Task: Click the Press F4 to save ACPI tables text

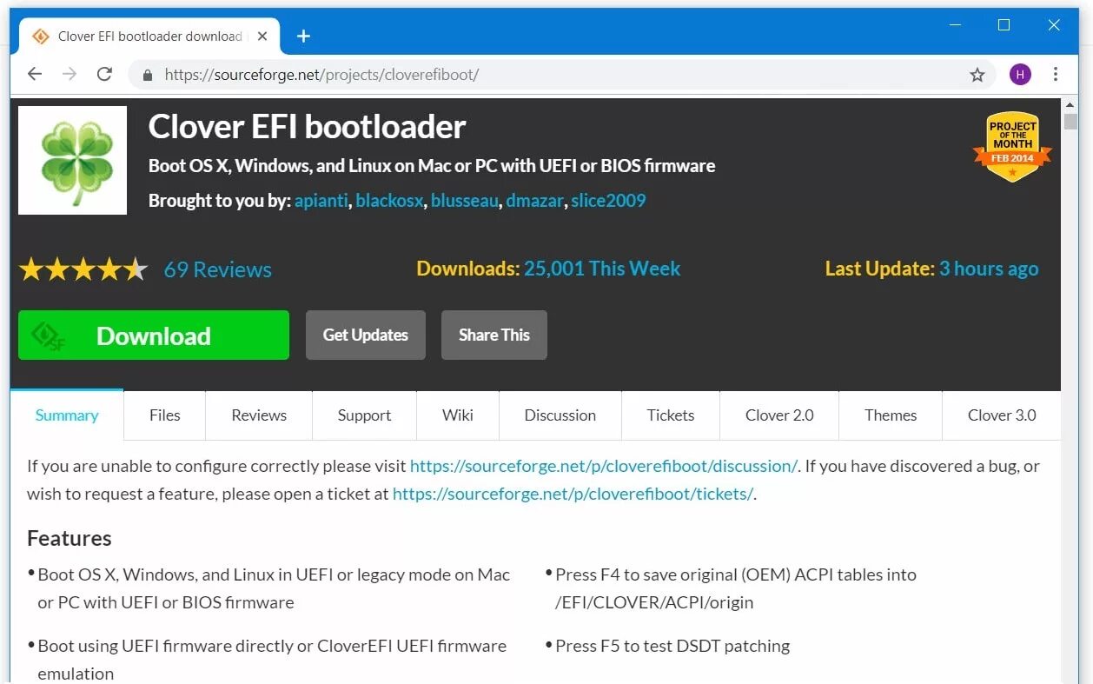Action: 736,588
